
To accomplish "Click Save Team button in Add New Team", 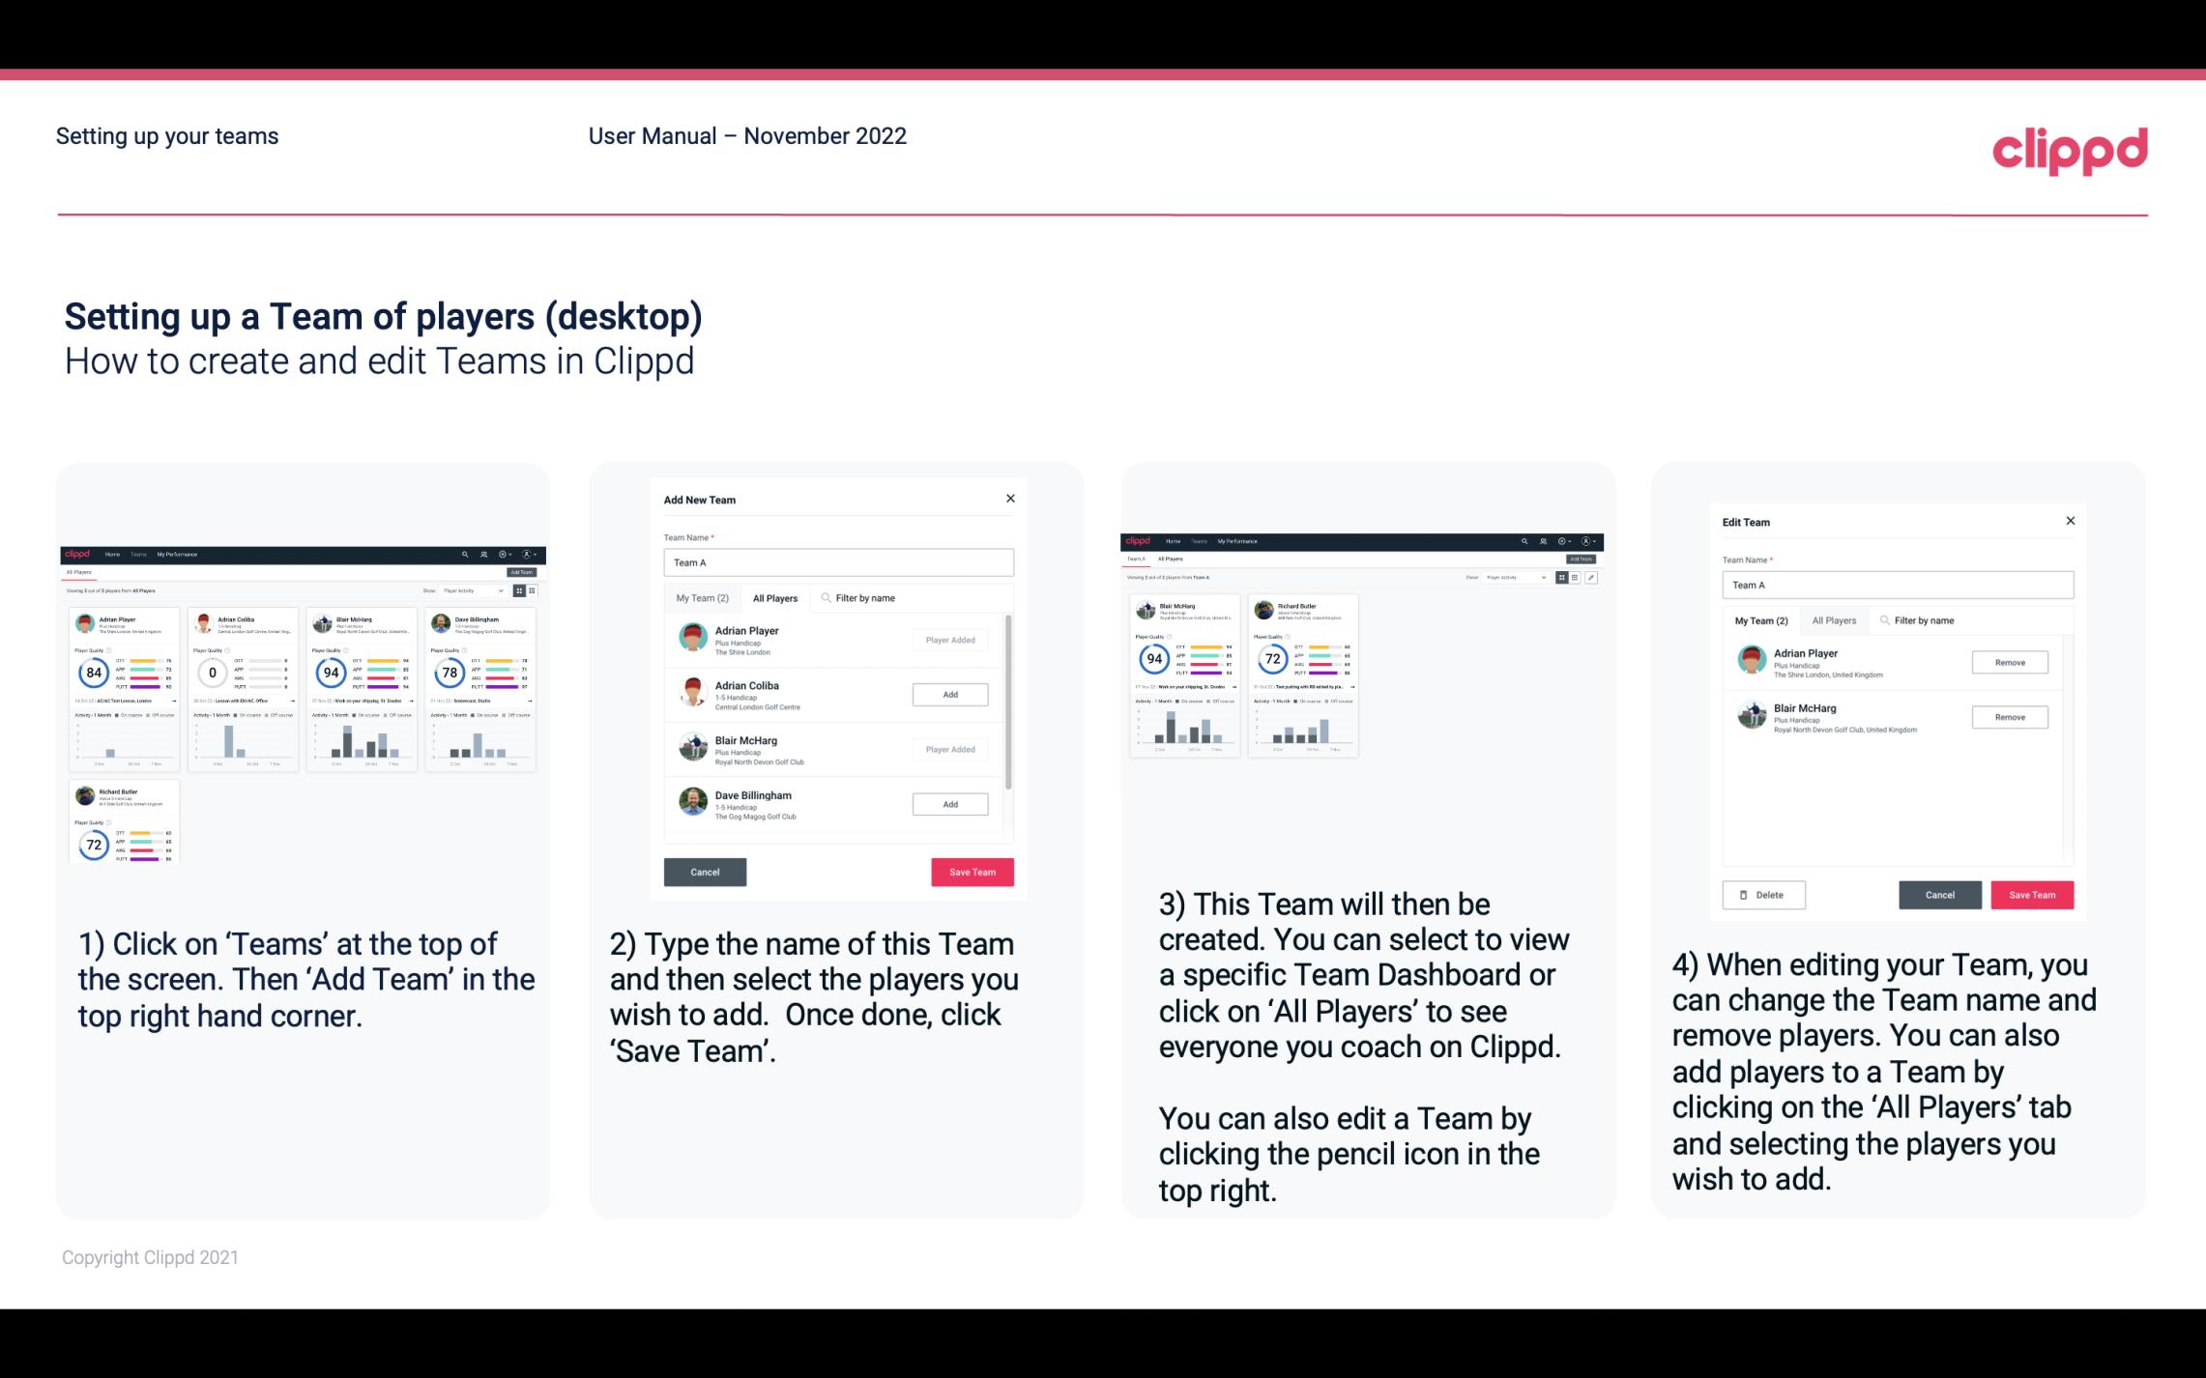I will click(971, 870).
